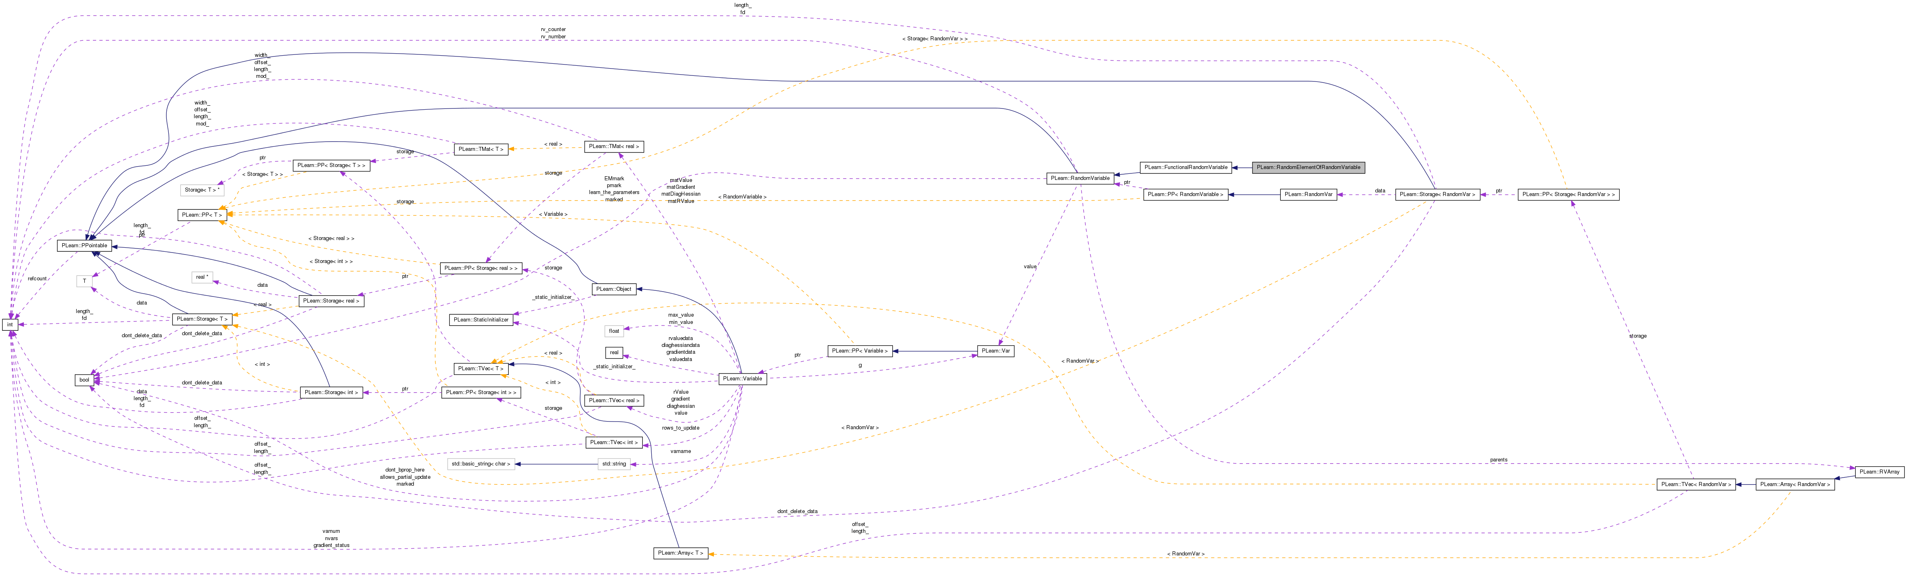The height and width of the screenshot is (576, 1907).
Task: Open the PLearn::Storage< real > node
Action: (x=331, y=301)
